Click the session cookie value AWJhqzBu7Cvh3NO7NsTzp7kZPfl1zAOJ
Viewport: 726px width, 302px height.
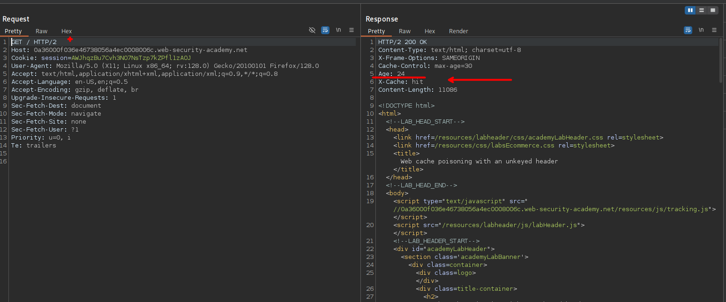click(131, 58)
